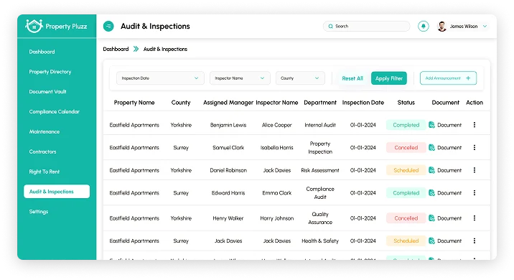Click Document link in Benjamin Lewis row
The height and width of the screenshot is (280, 514).
pyautogui.click(x=449, y=125)
